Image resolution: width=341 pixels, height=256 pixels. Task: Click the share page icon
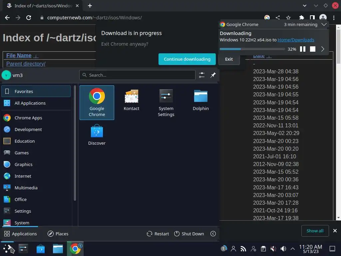click(x=278, y=17)
